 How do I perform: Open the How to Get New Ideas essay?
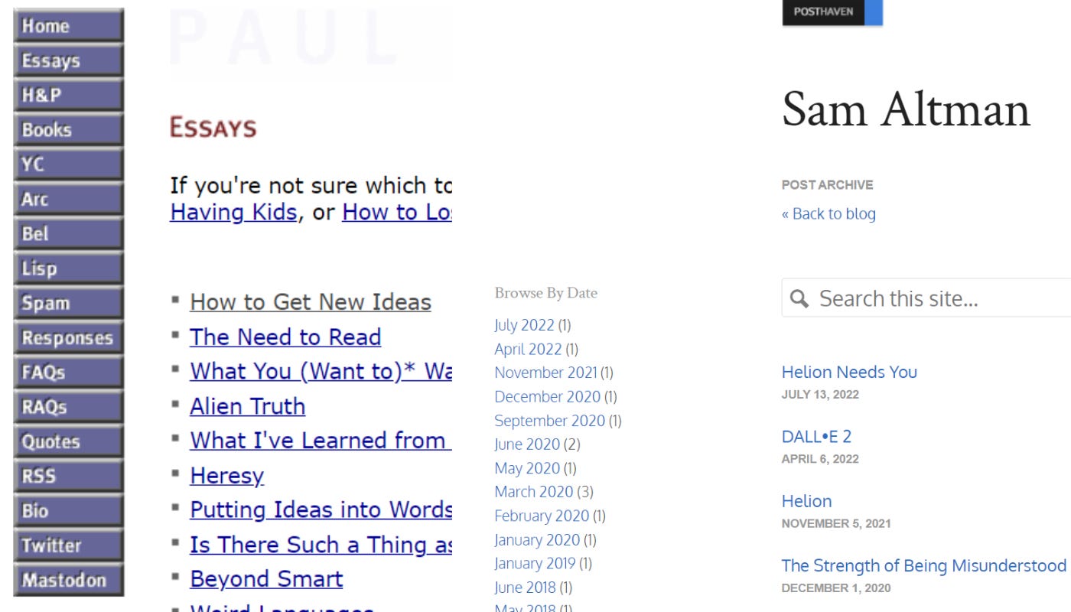pos(311,302)
